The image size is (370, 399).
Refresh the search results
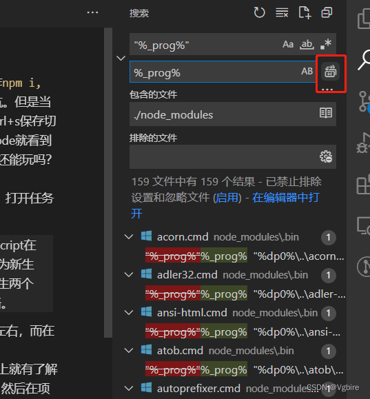(x=259, y=12)
